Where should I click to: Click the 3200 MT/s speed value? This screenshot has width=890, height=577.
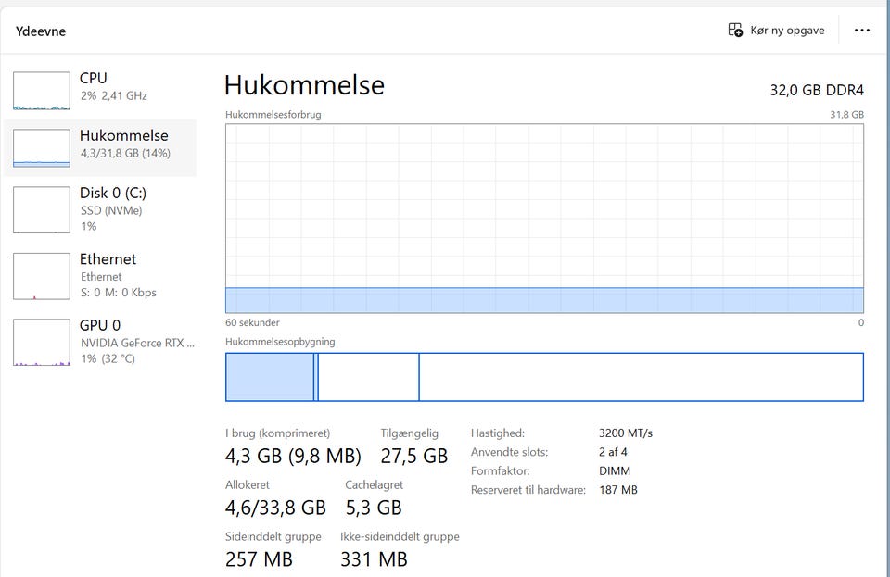[x=626, y=433]
